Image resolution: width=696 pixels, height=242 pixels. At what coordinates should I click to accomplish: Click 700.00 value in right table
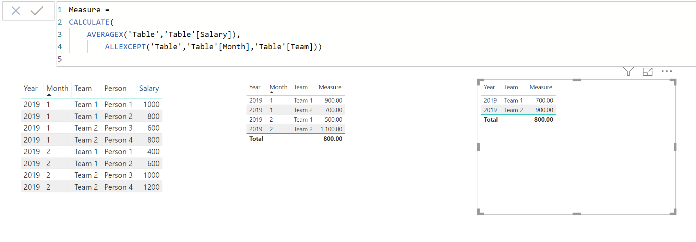pyautogui.click(x=544, y=100)
